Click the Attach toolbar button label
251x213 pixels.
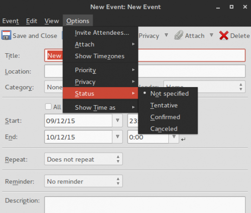pyautogui.click(x=195, y=36)
